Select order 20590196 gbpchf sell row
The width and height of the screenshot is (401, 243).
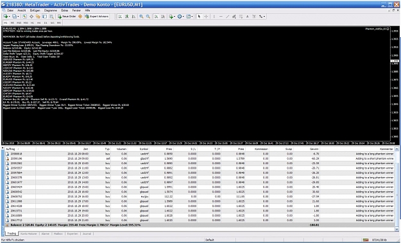[200, 158]
